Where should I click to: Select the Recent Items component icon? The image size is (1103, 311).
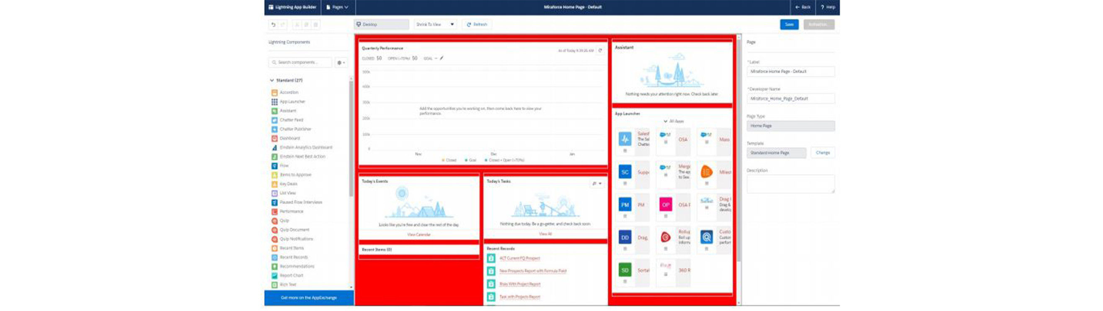274,249
